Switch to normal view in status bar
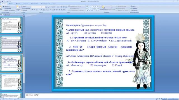 point(158,99)
